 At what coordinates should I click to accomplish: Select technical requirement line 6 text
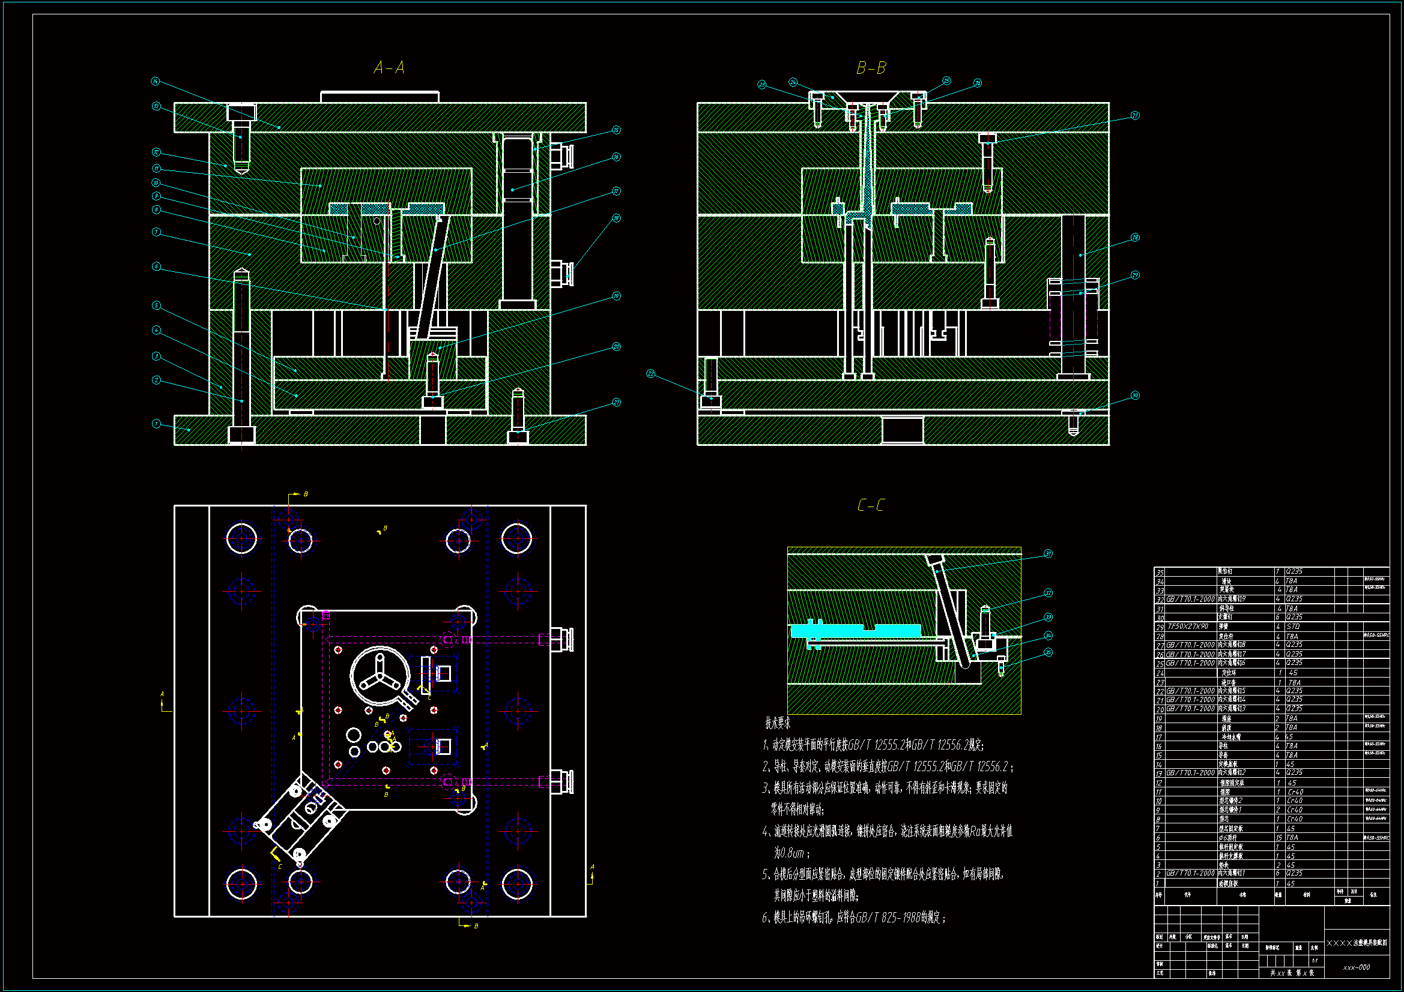tap(854, 918)
